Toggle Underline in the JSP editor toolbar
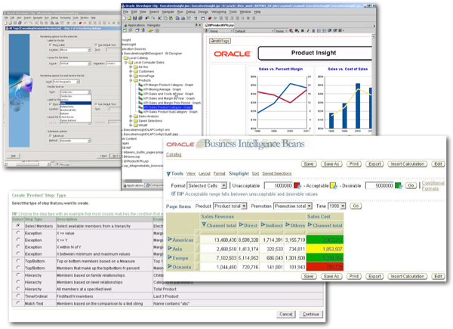The height and width of the screenshot is (329, 453). [x=313, y=31]
